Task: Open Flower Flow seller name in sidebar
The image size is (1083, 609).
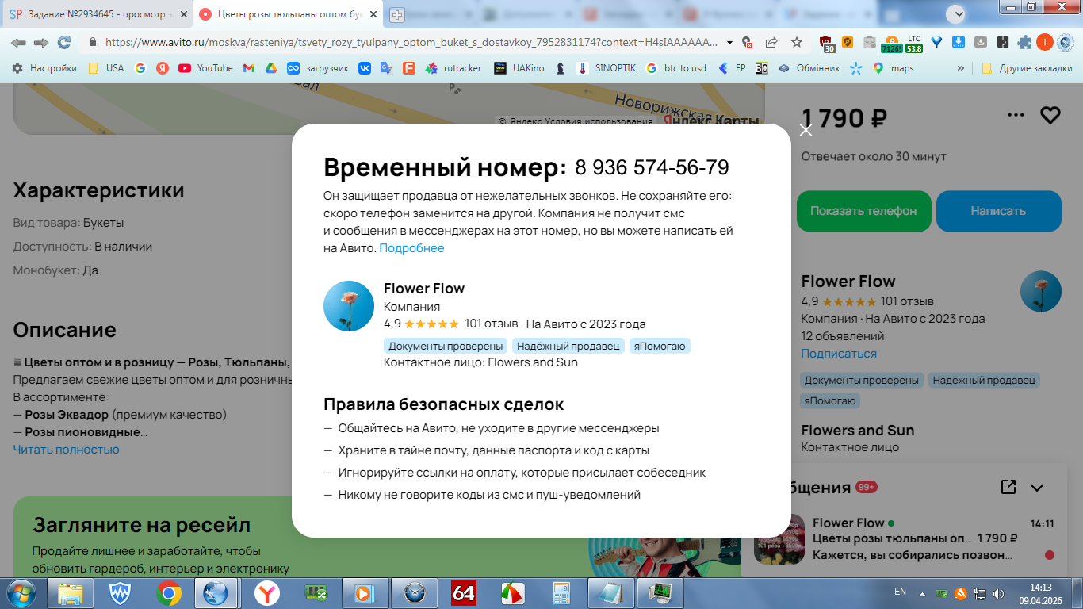Action: click(x=848, y=282)
